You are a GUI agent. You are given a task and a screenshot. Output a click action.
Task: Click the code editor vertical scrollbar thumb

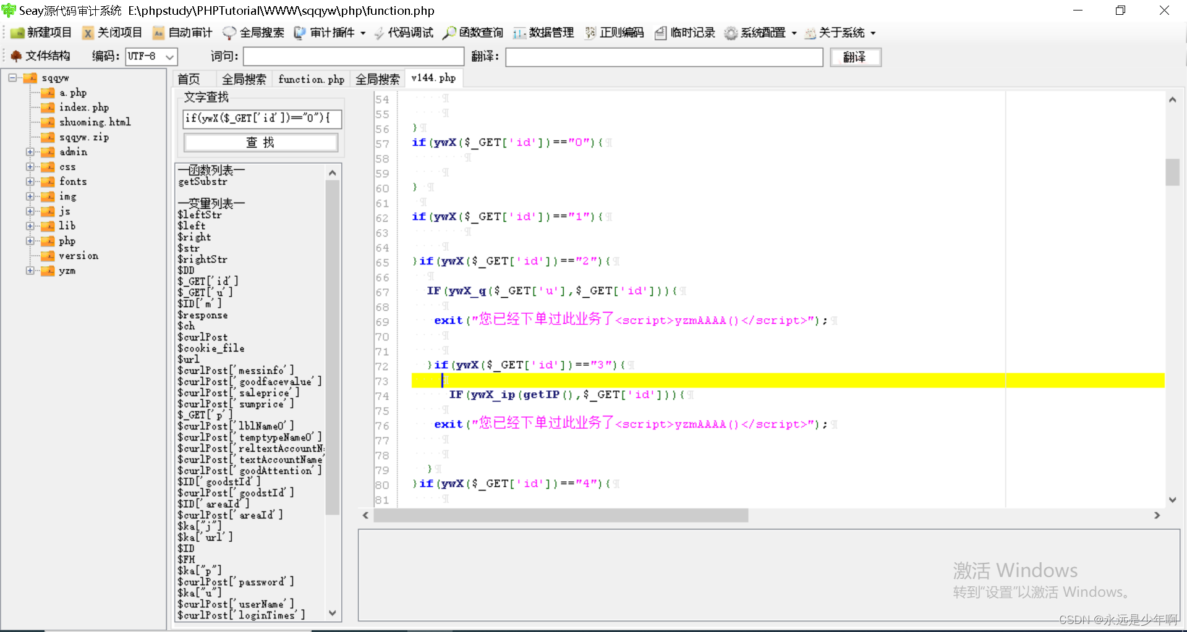click(1172, 172)
